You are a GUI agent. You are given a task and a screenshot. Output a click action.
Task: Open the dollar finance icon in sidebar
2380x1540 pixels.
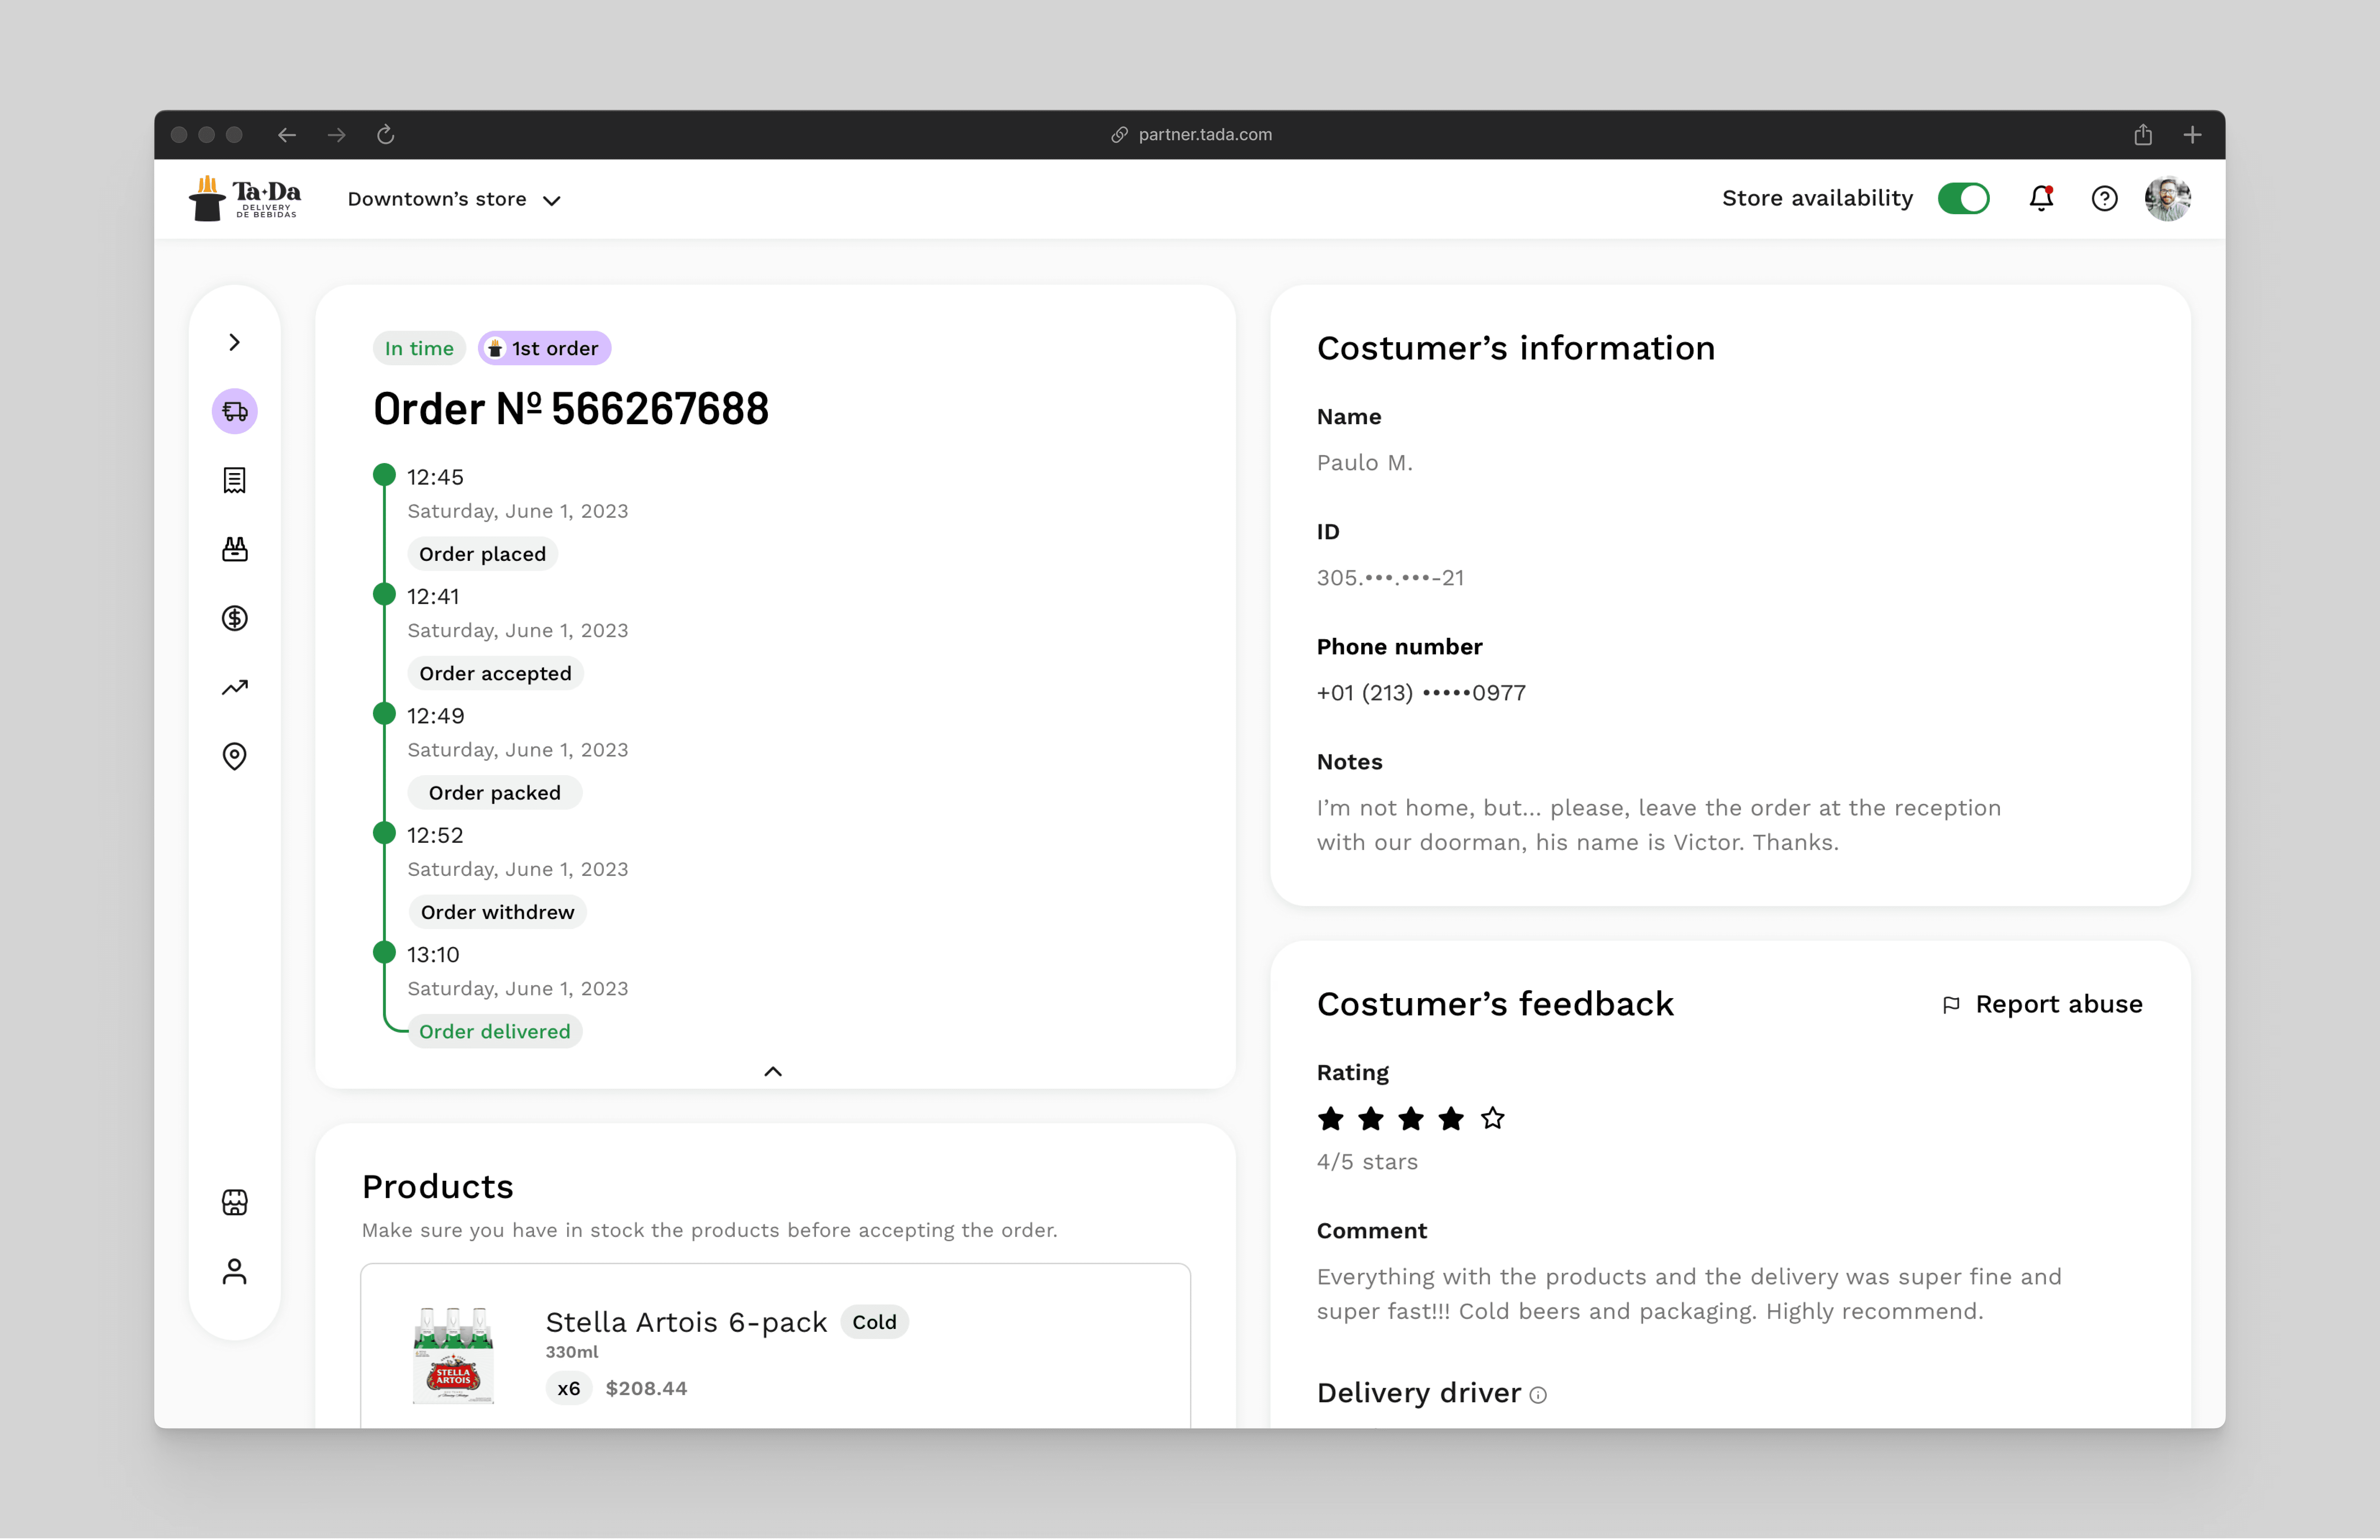point(234,618)
